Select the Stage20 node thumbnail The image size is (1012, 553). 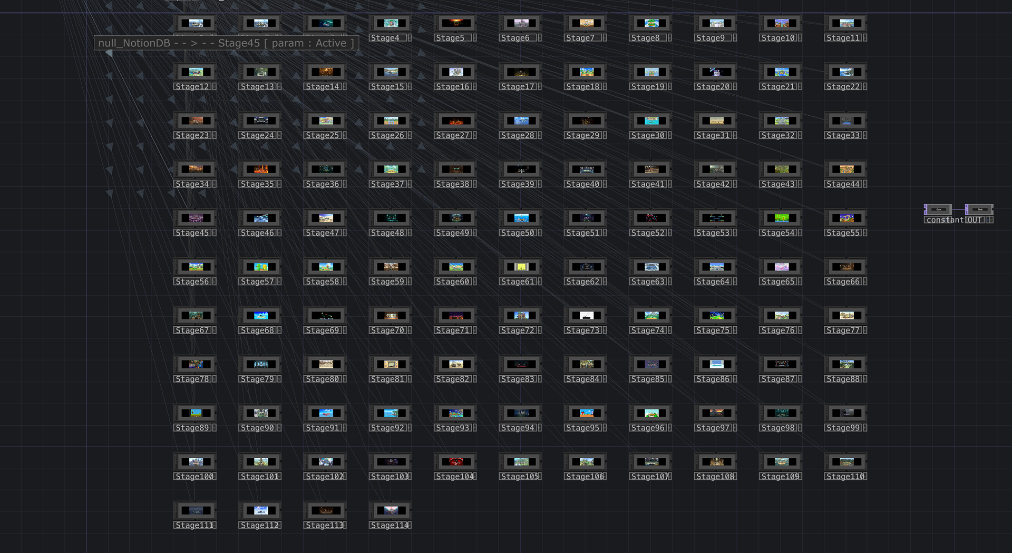[x=716, y=72]
